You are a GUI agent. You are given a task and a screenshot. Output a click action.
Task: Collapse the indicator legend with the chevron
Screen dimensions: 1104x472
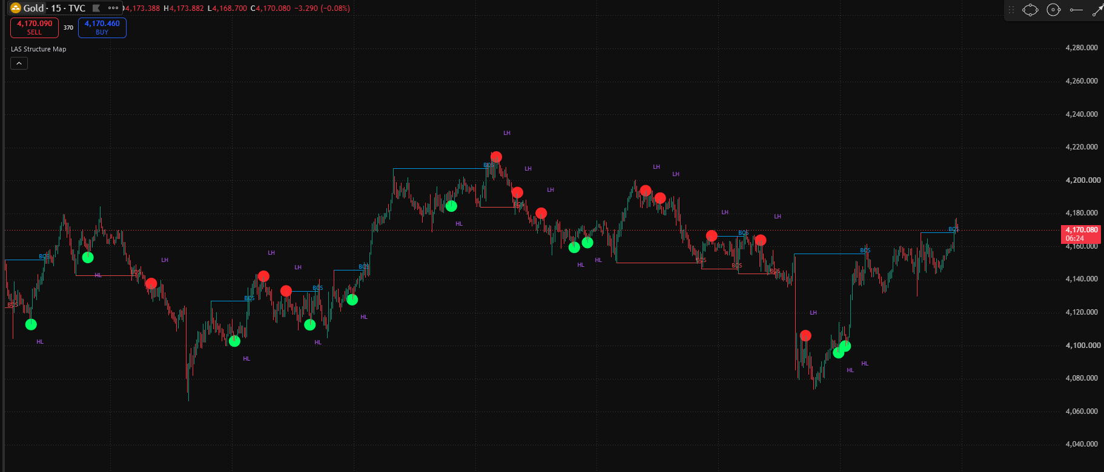[x=19, y=63]
